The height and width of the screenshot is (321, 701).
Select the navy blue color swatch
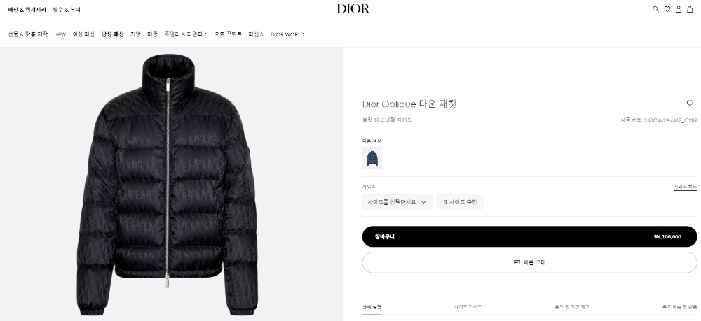coord(372,158)
